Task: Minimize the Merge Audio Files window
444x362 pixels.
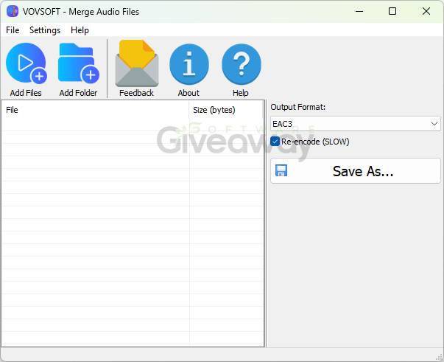Action: pos(359,11)
